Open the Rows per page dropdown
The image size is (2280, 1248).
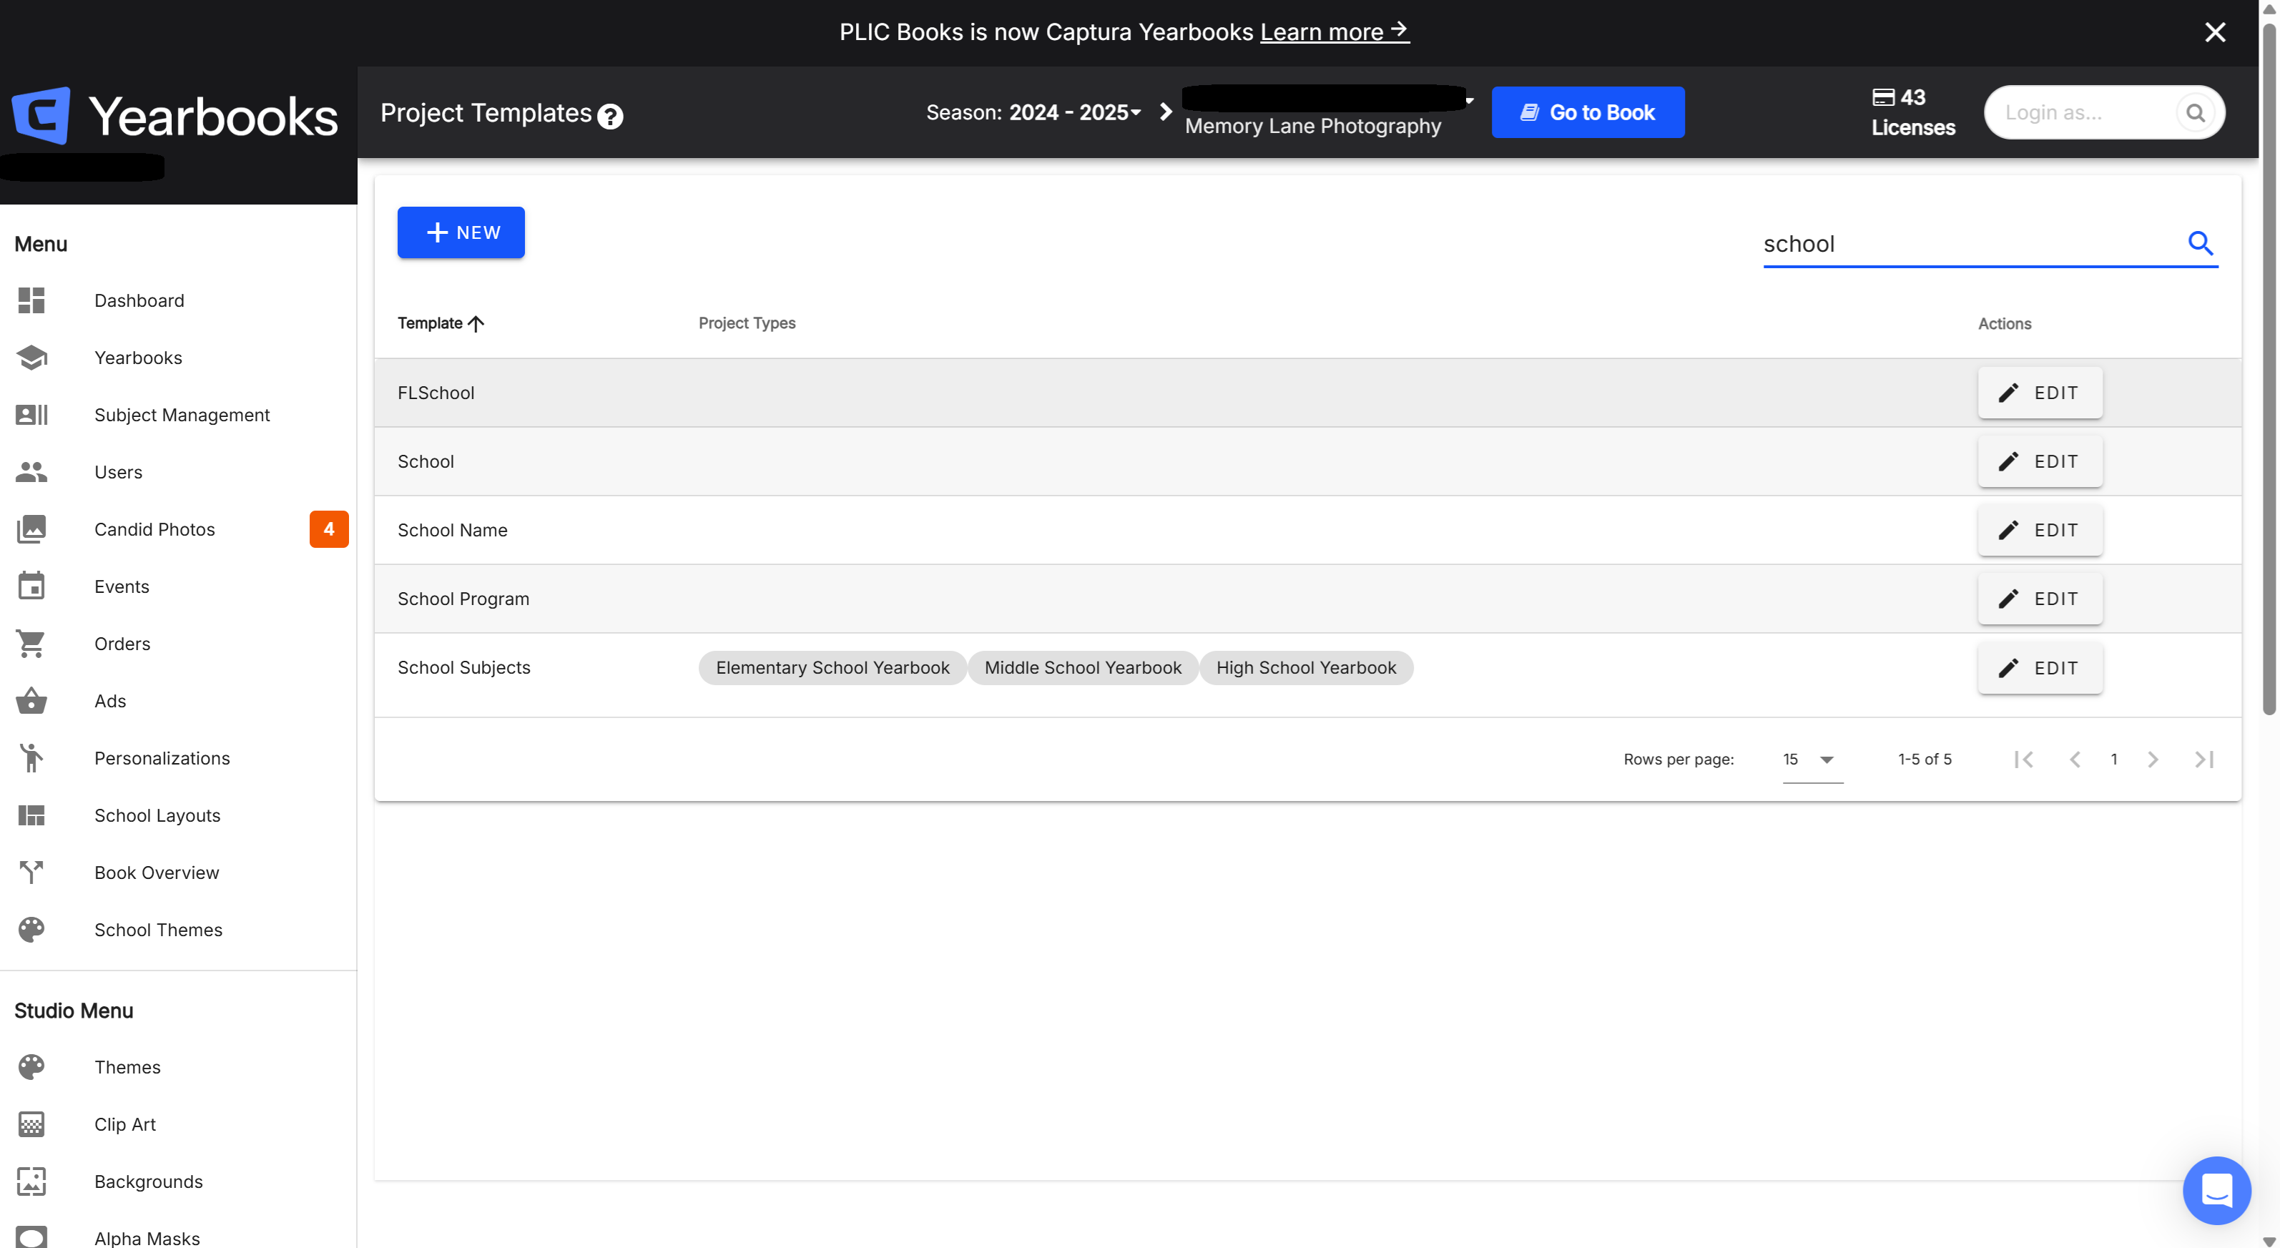[x=1812, y=759]
